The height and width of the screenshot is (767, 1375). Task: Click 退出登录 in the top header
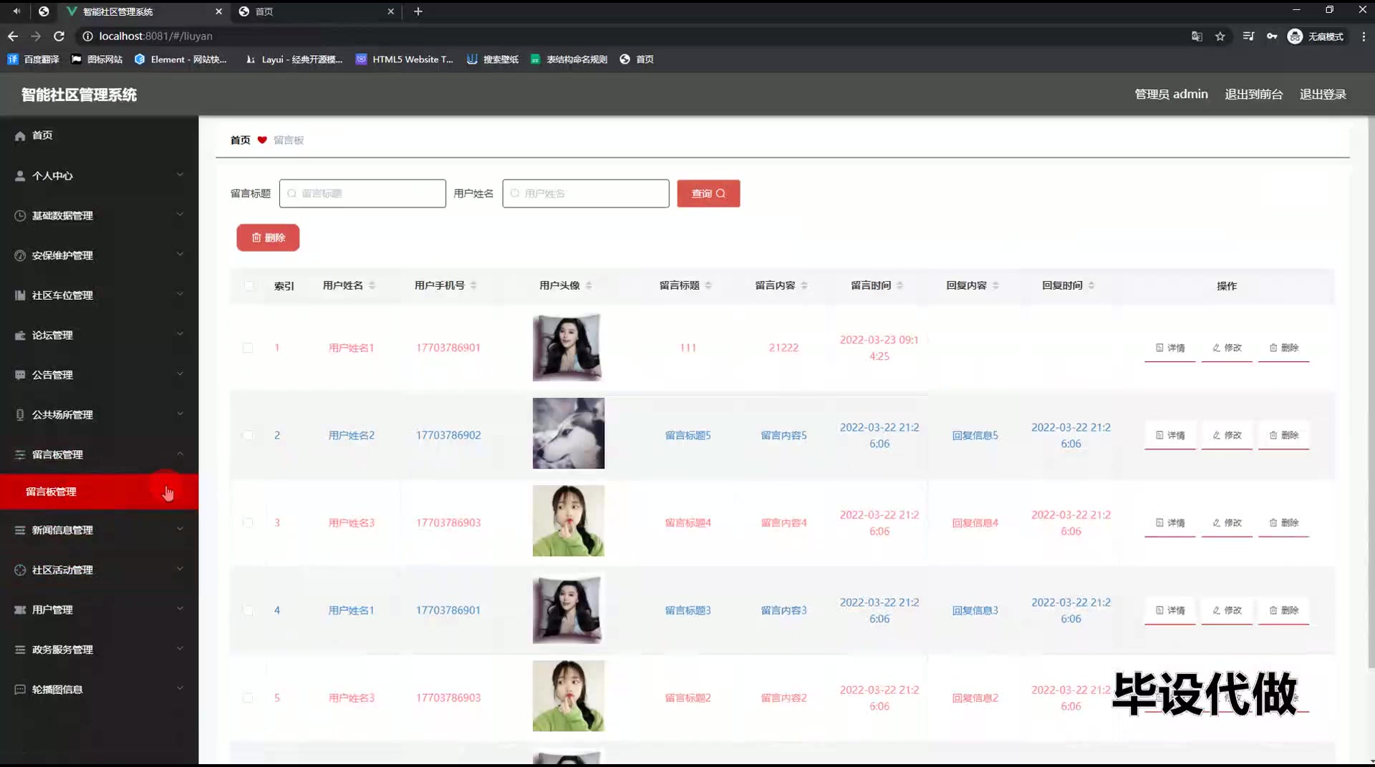(1322, 94)
